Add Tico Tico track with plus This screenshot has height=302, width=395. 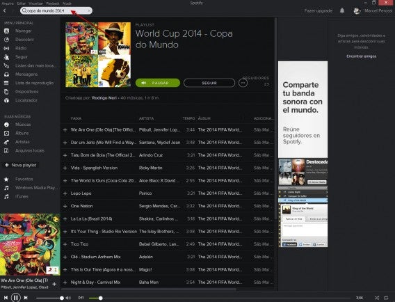point(65,244)
